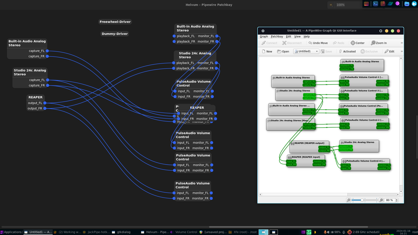Click the microphone icon in the system tray

(x=325, y=232)
